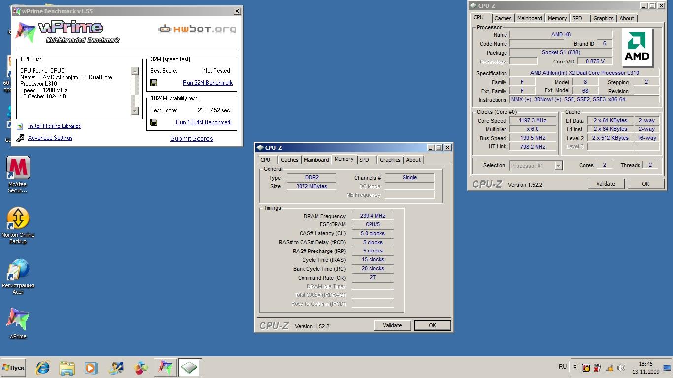This screenshot has height=378, width=673.
Task: Open the Mainboard tab in the CPU-Z CPU window
Action: click(x=529, y=18)
